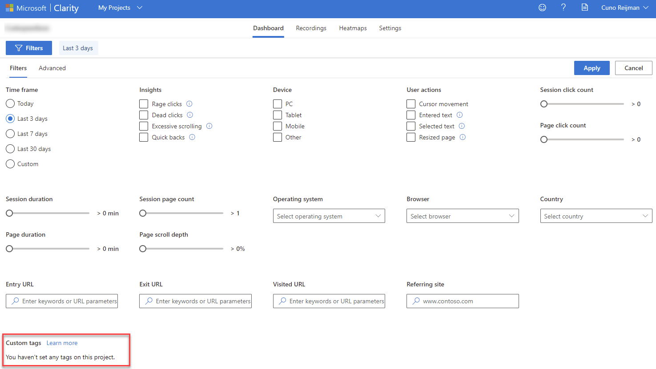Viewport: 656px width, 369px height.
Task: Click the info icon next to Entered text
Action: click(460, 115)
